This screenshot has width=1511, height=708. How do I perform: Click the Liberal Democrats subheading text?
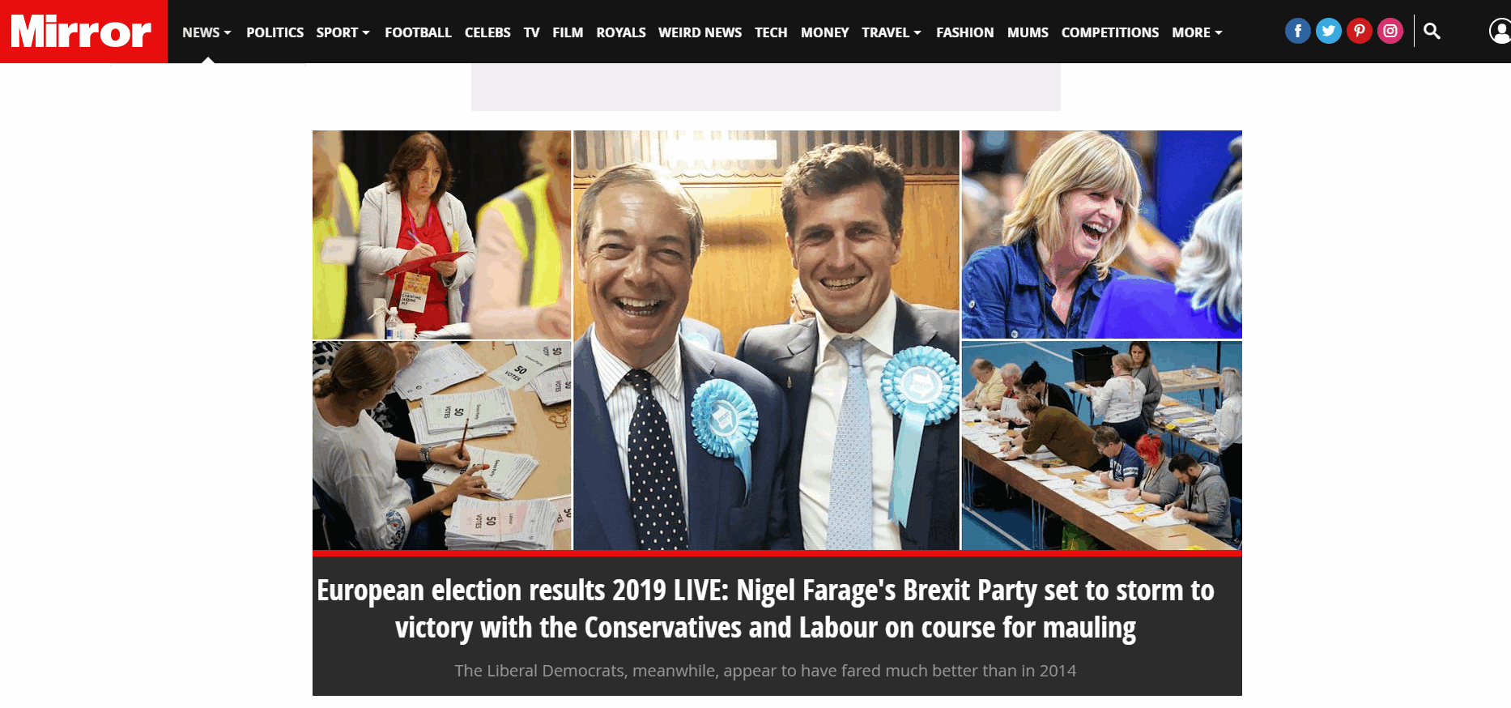point(765,671)
